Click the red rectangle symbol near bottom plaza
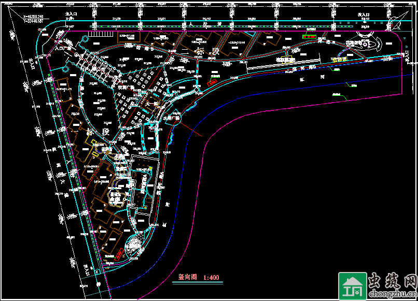Screen dimensions: 418x301 pyautogui.click(x=120, y=252)
